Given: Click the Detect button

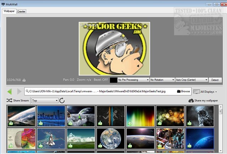Looking at the screenshot, I should click(215, 80).
